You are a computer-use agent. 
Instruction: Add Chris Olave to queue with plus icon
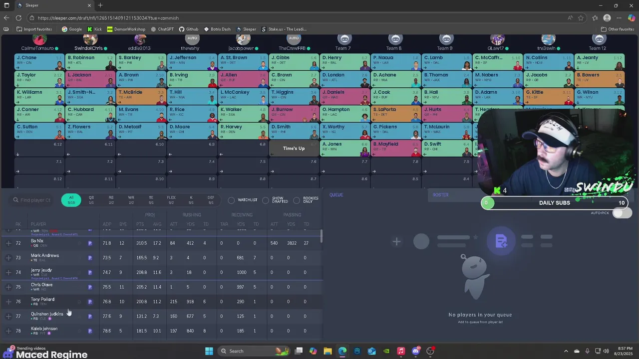tap(8, 287)
